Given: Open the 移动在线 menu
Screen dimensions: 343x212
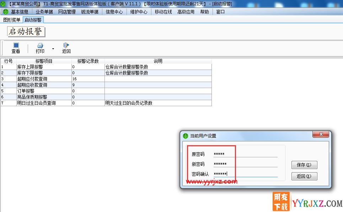Looking at the screenshot, I should click(x=163, y=12).
